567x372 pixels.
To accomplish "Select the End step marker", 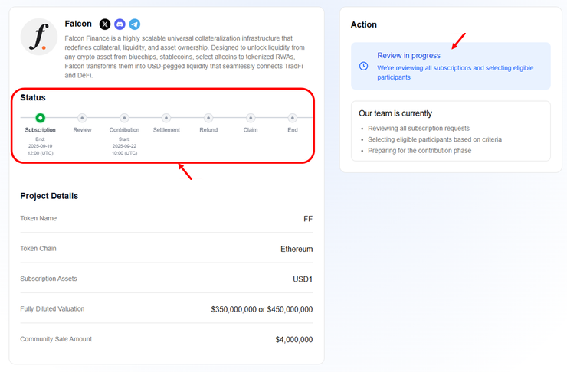I will (293, 118).
